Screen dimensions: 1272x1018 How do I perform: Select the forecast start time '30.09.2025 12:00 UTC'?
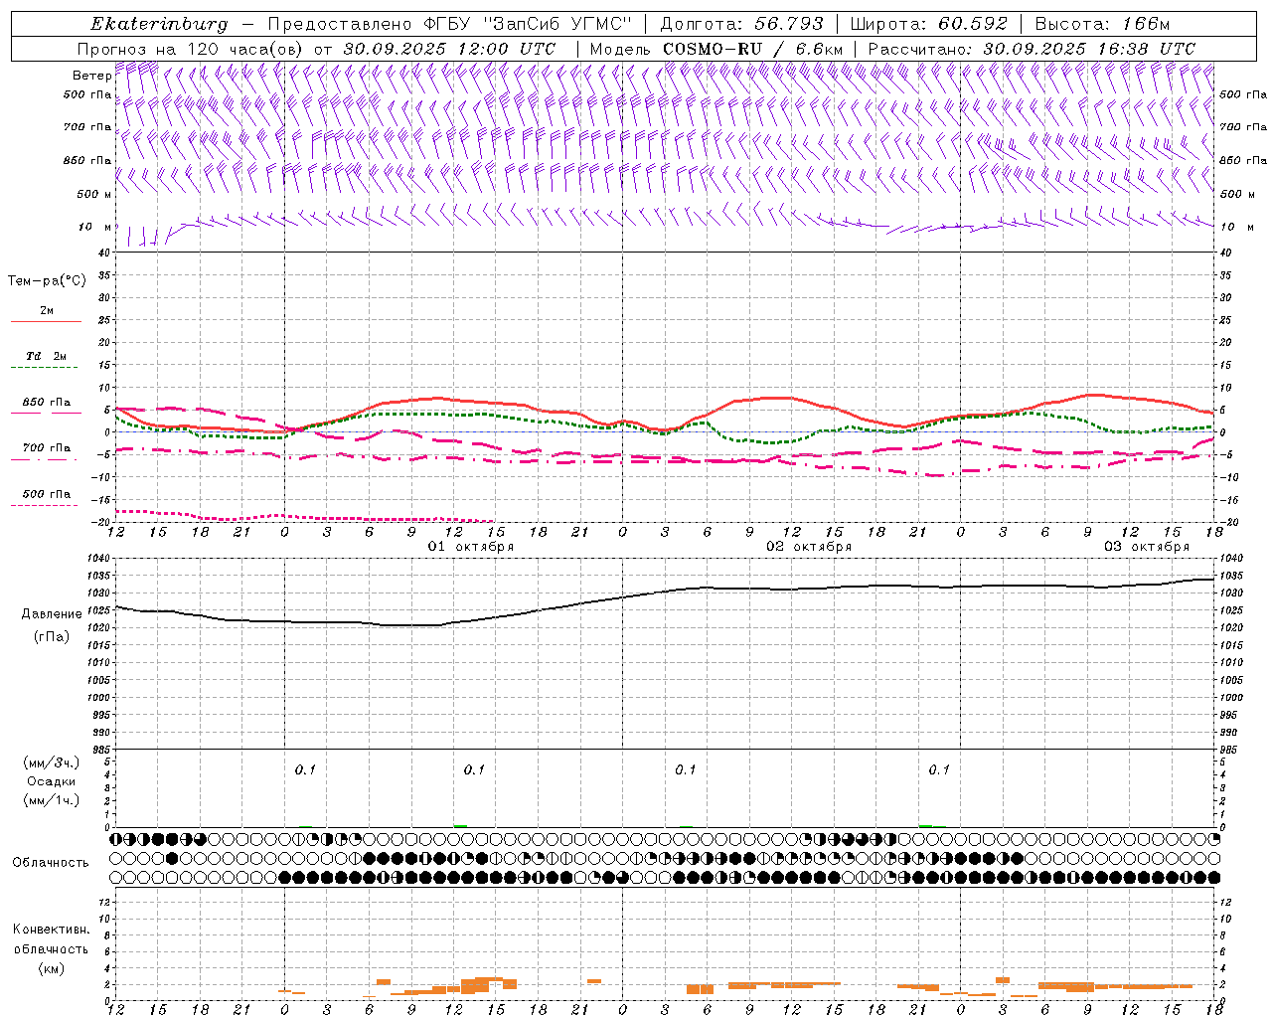point(449,49)
